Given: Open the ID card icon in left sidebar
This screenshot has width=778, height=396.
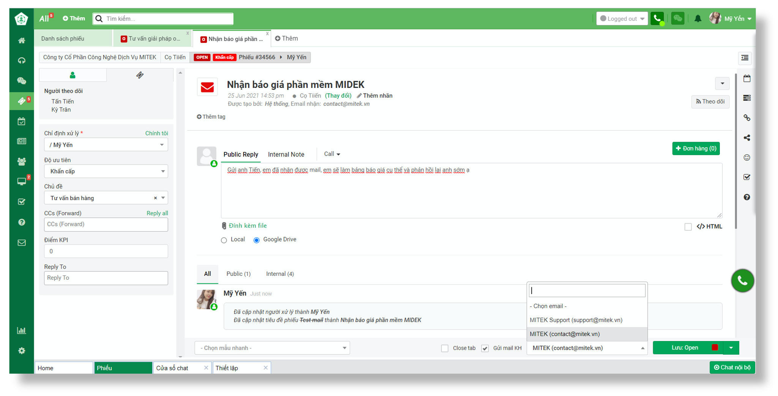Looking at the screenshot, I should [x=22, y=141].
